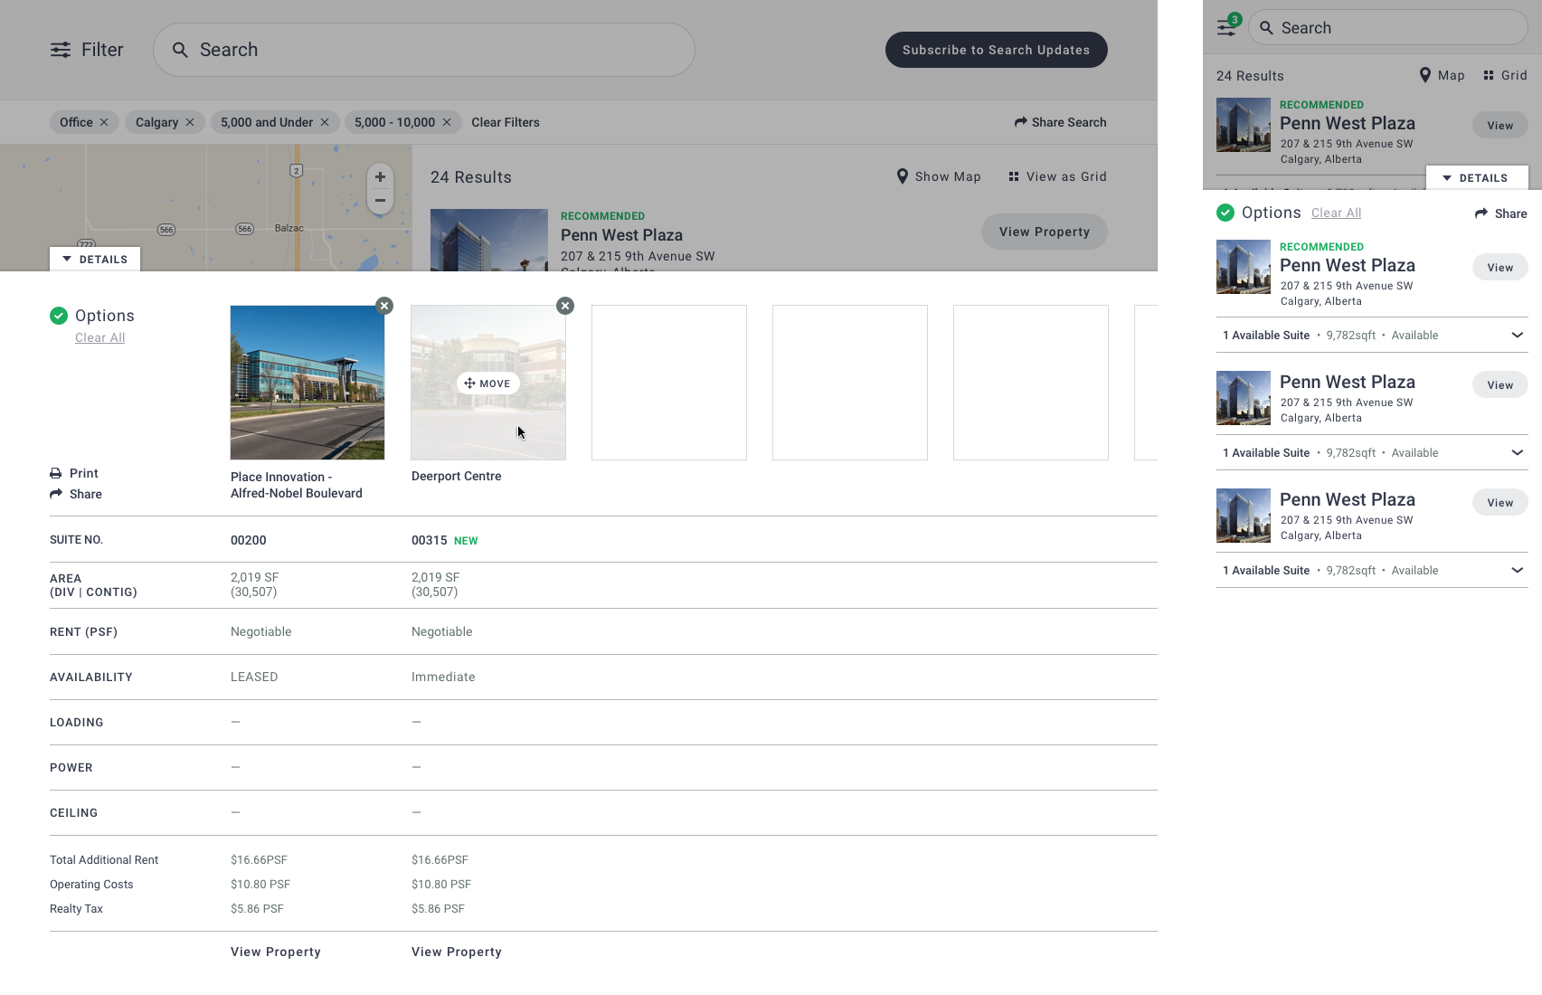Open View Property under Place Innovation column

pyautogui.click(x=276, y=952)
